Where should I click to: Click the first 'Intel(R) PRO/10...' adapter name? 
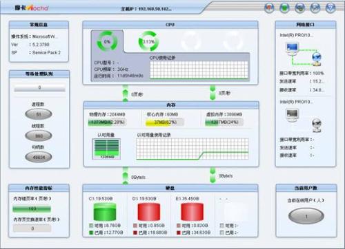click(x=296, y=35)
